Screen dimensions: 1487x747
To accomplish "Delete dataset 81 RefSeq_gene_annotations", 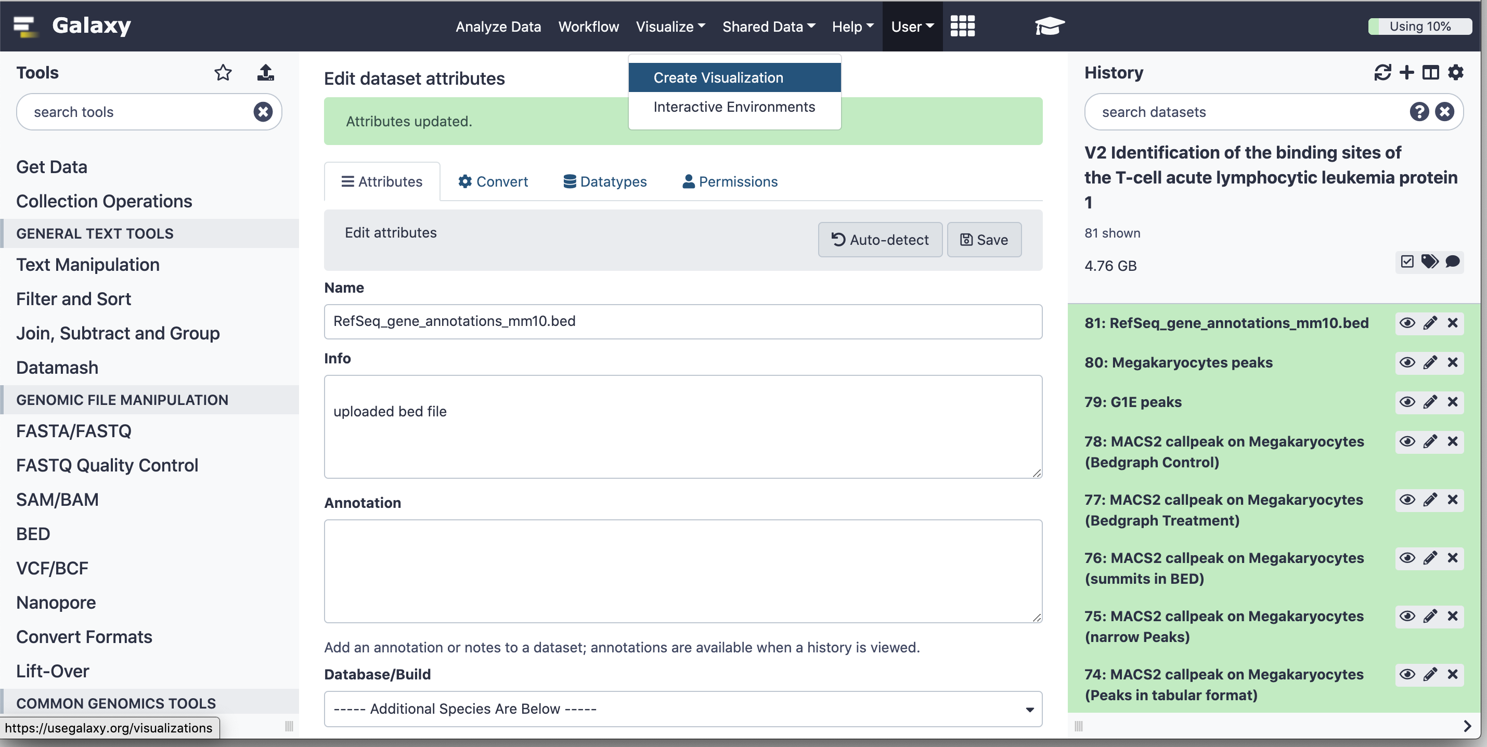I will pos(1453,323).
